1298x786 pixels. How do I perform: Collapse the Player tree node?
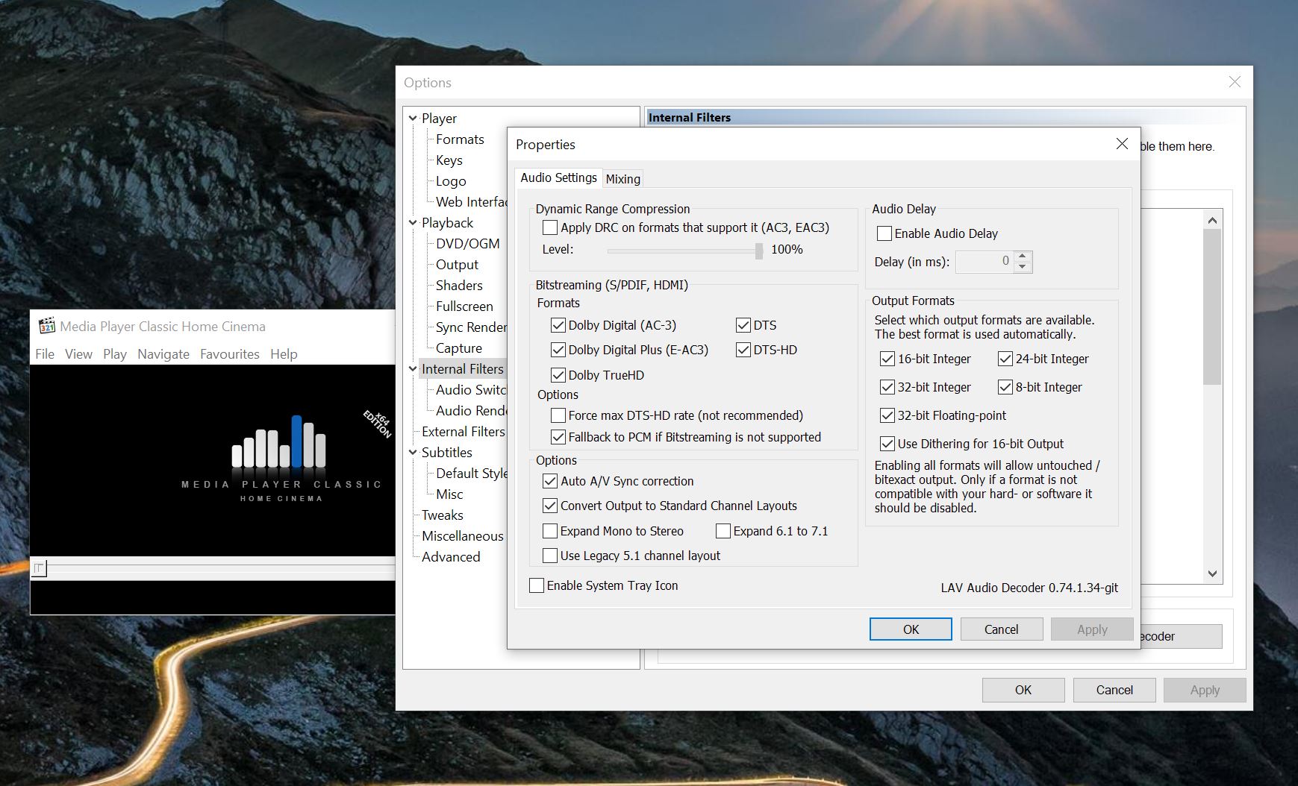point(413,118)
